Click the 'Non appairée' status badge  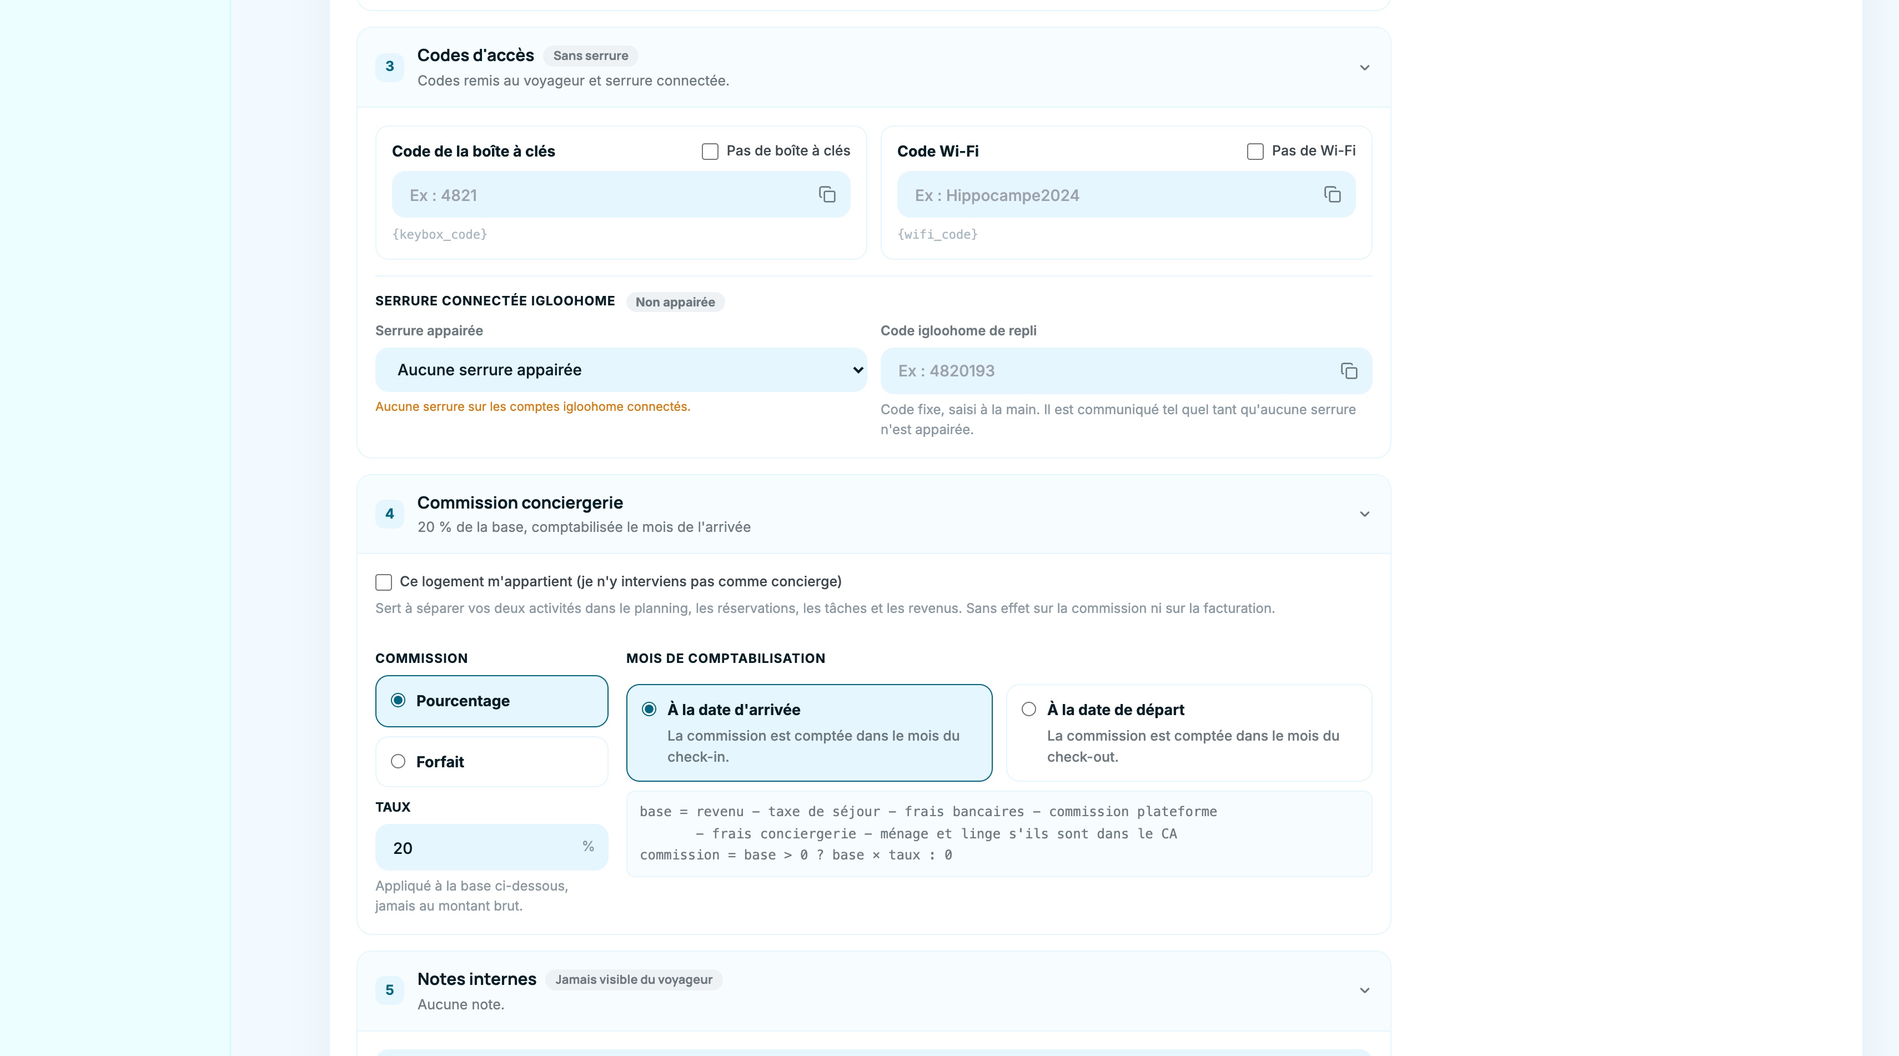675,302
